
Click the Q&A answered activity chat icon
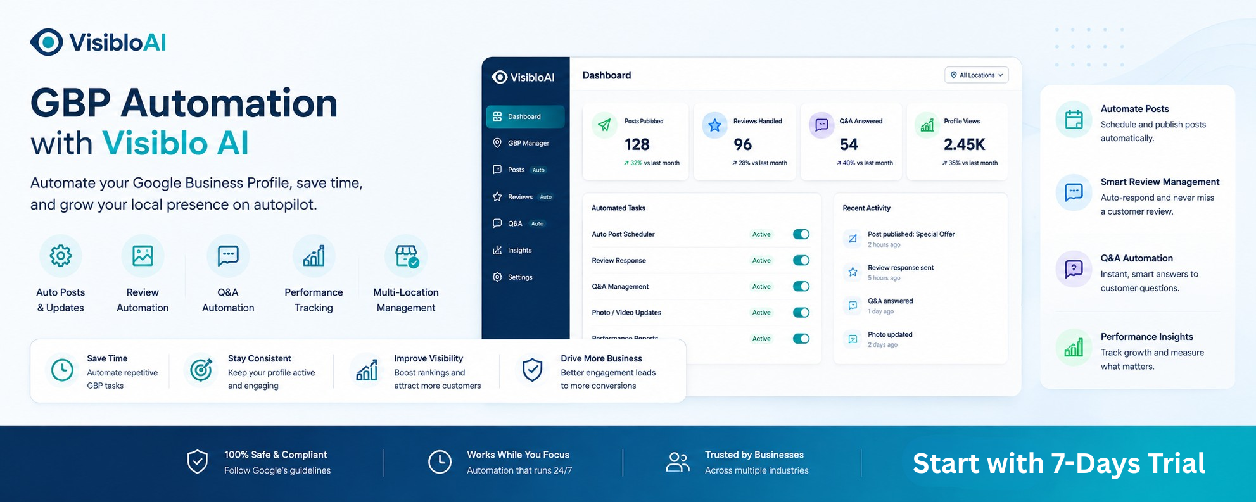tap(853, 306)
